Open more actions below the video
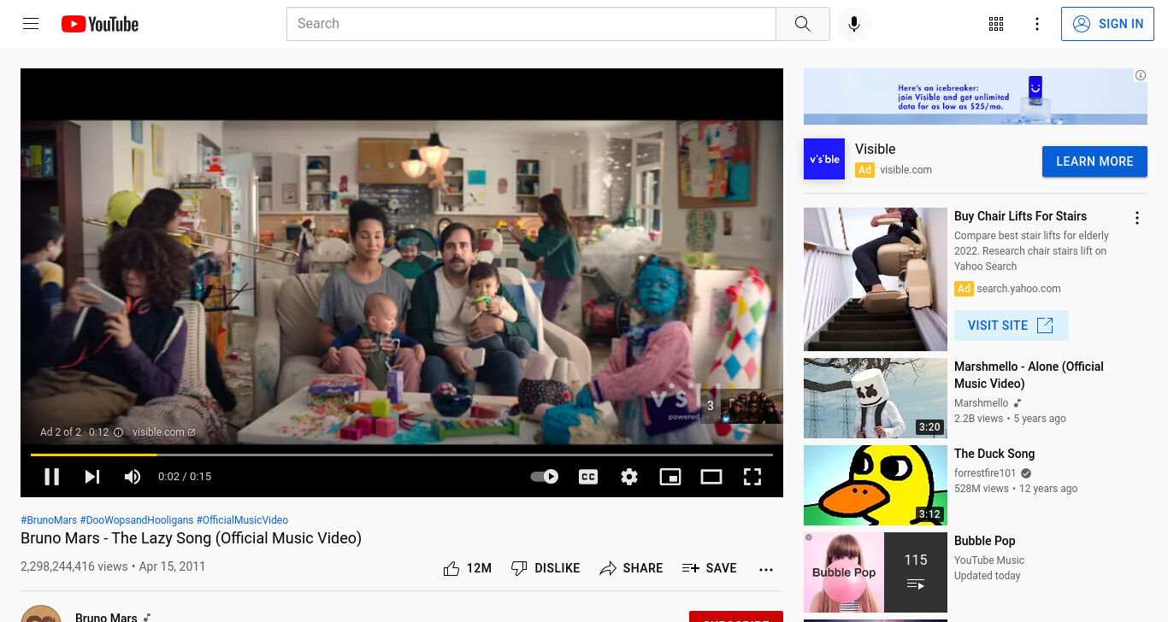Screen dimensions: 1168x622 pyautogui.click(x=766, y=569)
